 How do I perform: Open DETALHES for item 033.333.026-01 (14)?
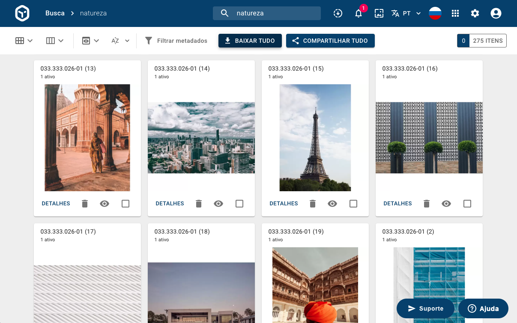(170, 204)
